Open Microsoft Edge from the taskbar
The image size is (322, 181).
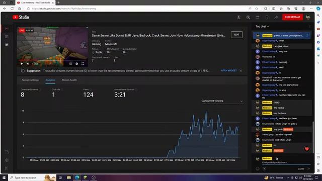coord(77,177)
